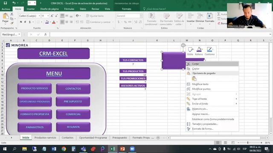273x153 pixels.
Task: Open the Calibri (Cuerpo) font dropdown
Action: 39,16
